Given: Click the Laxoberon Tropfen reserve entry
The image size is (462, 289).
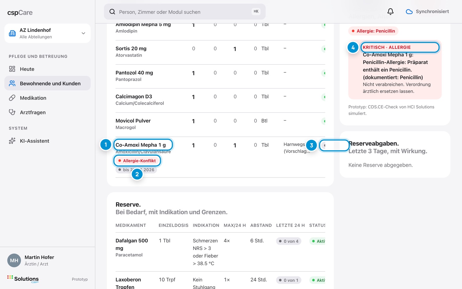Looking at the screenshot, I should tap(128, 283).
